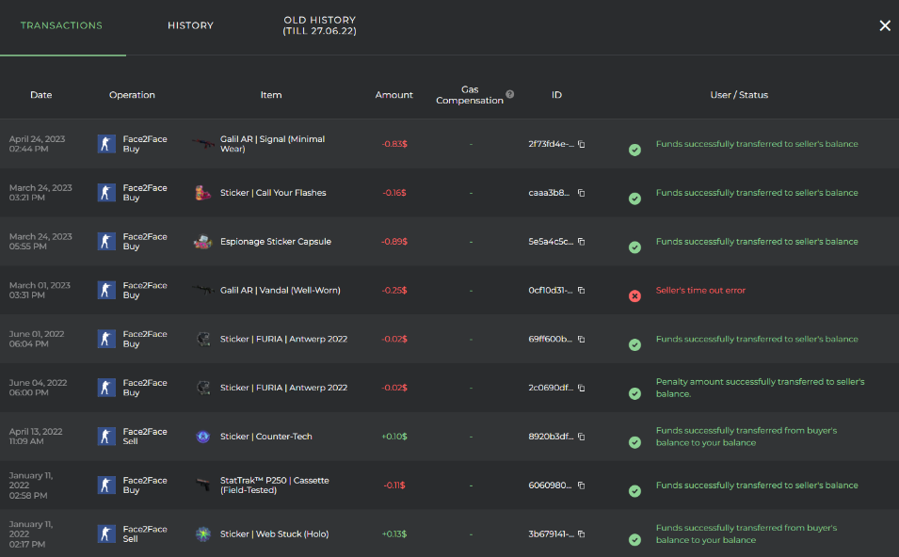Copy ID of Espionage Sticker Capsule transaction
The height and width of the screenshot is (557, 899).
tap(581, 242)
